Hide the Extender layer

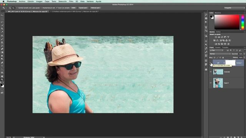tap(211, 72)
